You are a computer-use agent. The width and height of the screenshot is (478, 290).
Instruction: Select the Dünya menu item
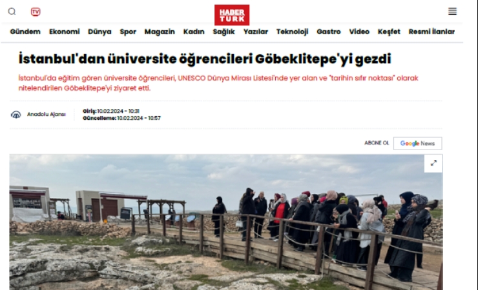click(x=99, y=32)
